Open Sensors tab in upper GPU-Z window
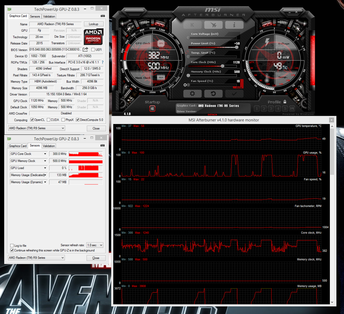Screen dimensions: 344x314 tap(35, 16)
